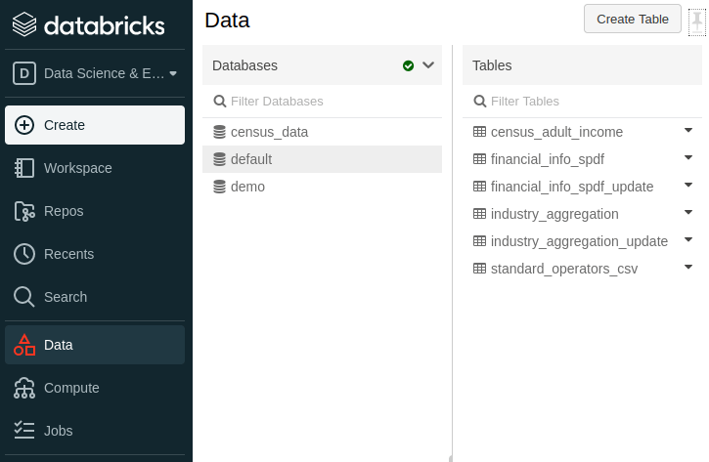
Task: Click the Databricks logo icon
Action: tap(24, 22)
